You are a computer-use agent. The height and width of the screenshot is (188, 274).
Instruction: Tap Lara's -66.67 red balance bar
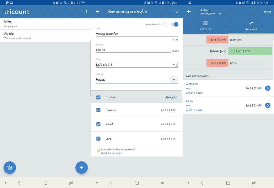217,63
